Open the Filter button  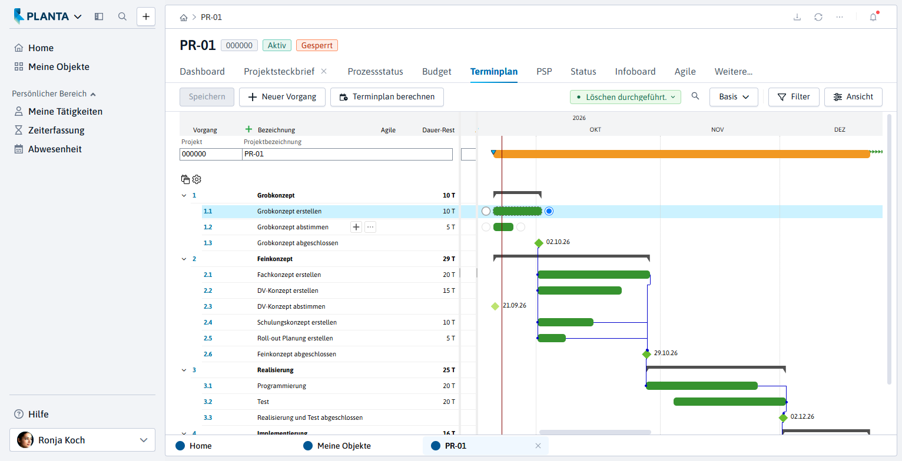point(794,97)
